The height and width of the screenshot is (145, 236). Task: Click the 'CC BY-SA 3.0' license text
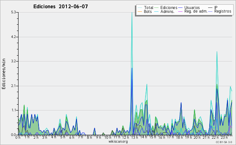tap(224, 142)
